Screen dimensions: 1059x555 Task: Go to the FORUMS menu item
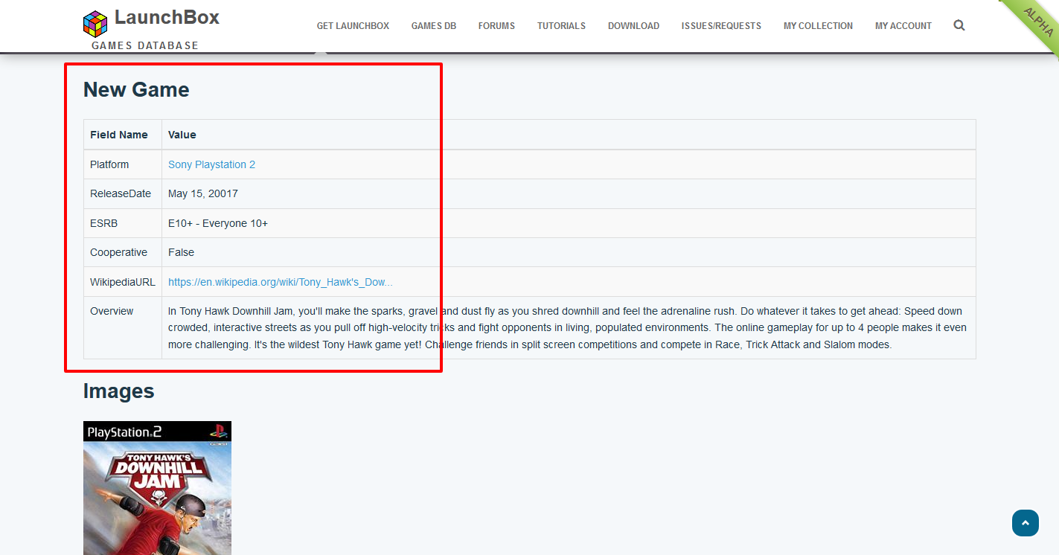click(496, 25)
